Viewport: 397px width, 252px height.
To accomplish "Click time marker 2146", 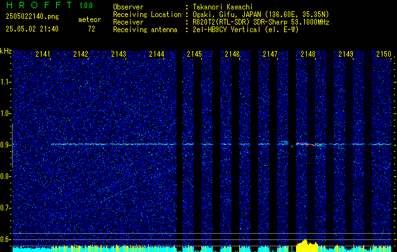I will (232, 54).
